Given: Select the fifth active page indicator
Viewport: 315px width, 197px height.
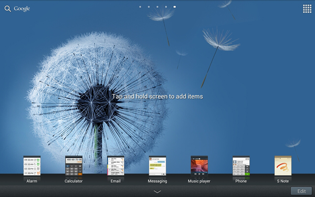Looking at the screenshot, I should click(175, 7).
